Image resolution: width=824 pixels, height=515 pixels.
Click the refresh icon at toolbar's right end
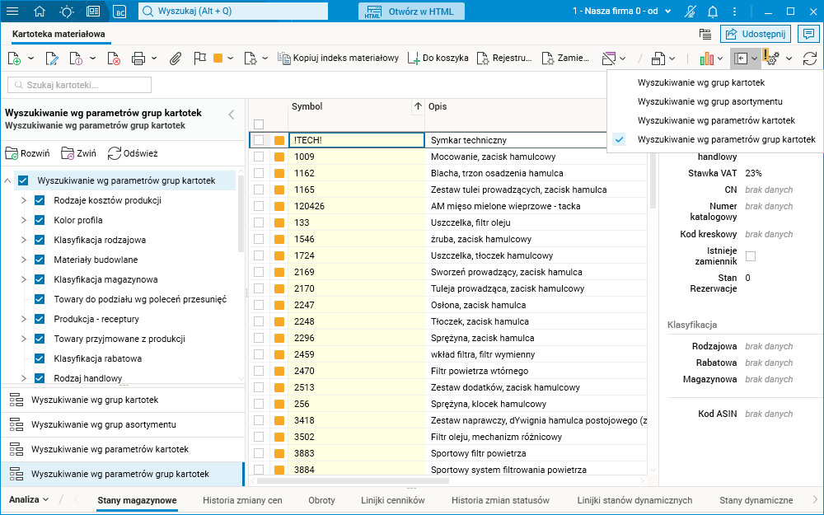pos(810,59)
